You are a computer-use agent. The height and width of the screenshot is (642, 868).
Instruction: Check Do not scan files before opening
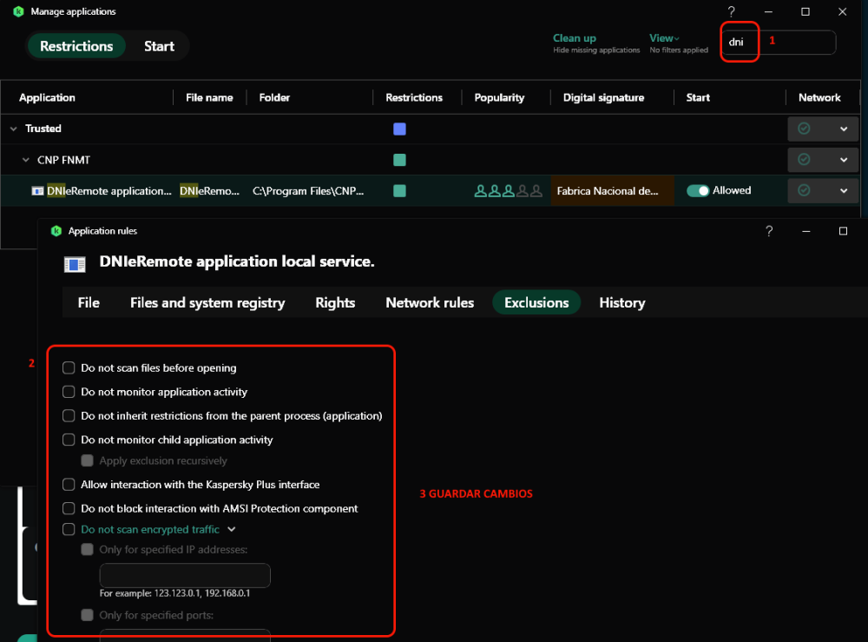tap(69, 367)
